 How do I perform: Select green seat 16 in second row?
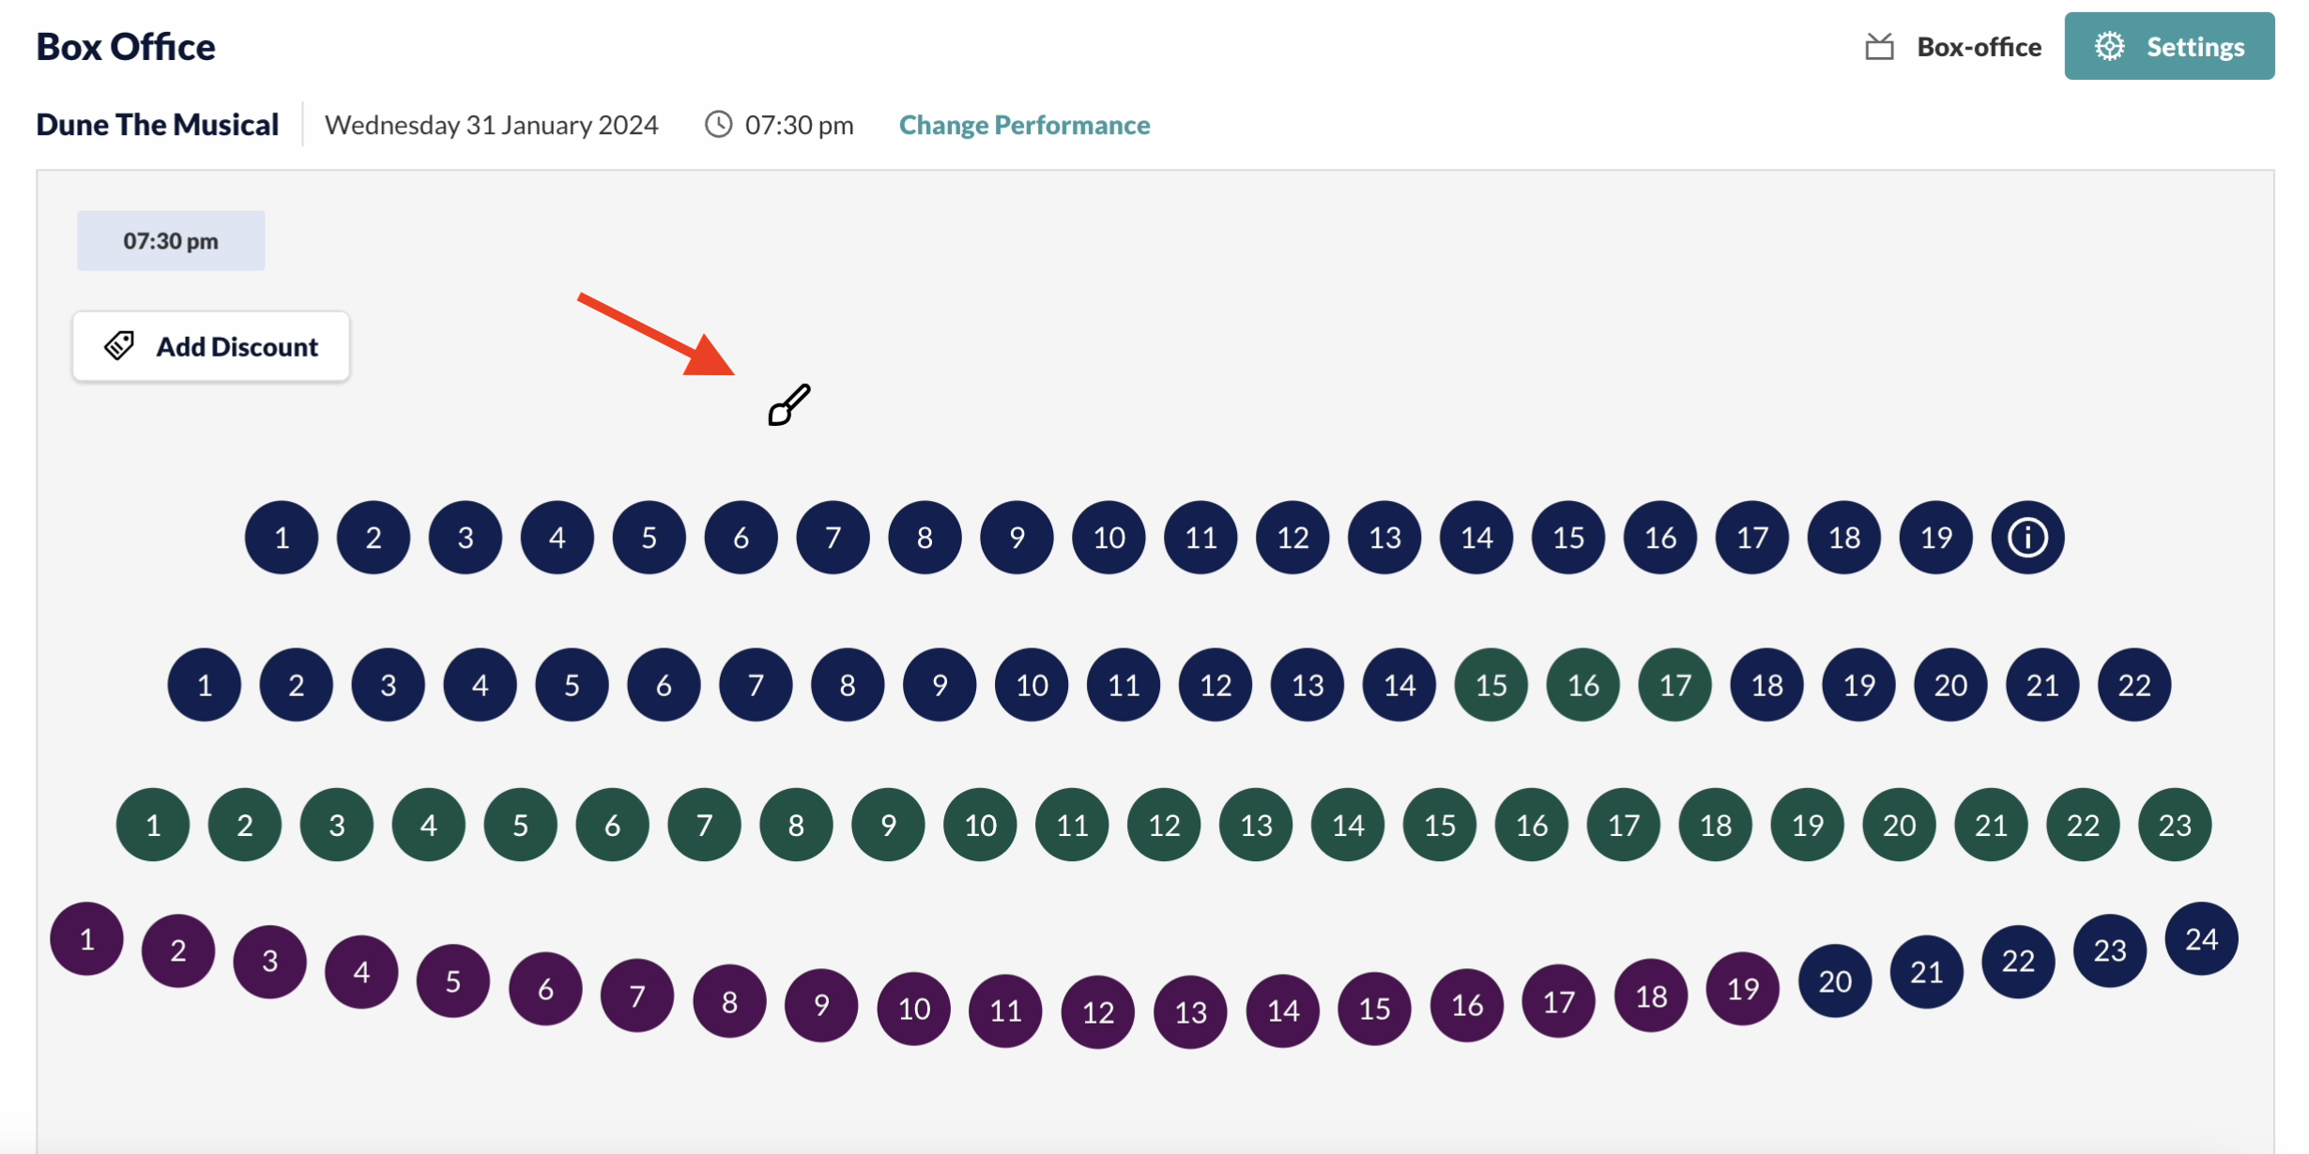click(1583, 685)
